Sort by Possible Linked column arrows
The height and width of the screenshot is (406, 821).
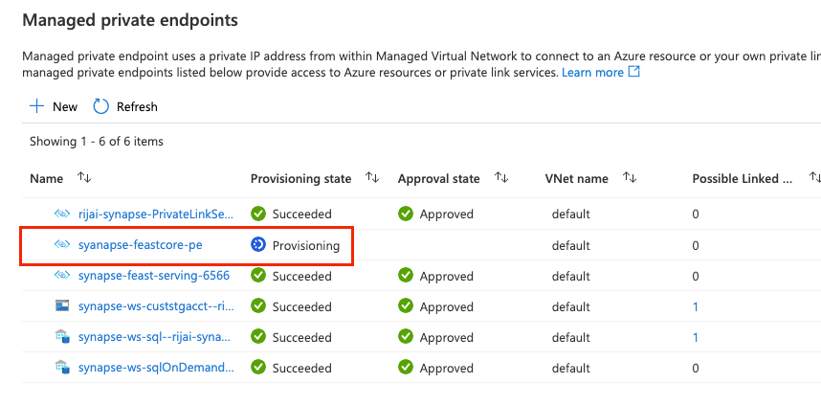[x=814, y=178]
